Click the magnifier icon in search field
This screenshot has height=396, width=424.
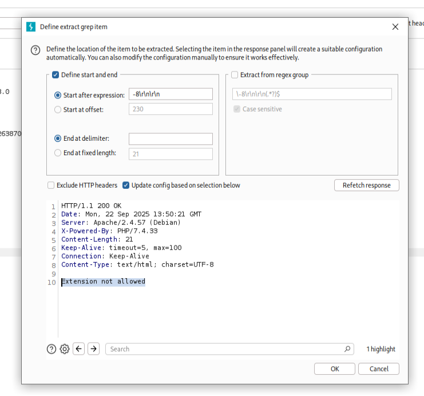(x=347, y=349)
